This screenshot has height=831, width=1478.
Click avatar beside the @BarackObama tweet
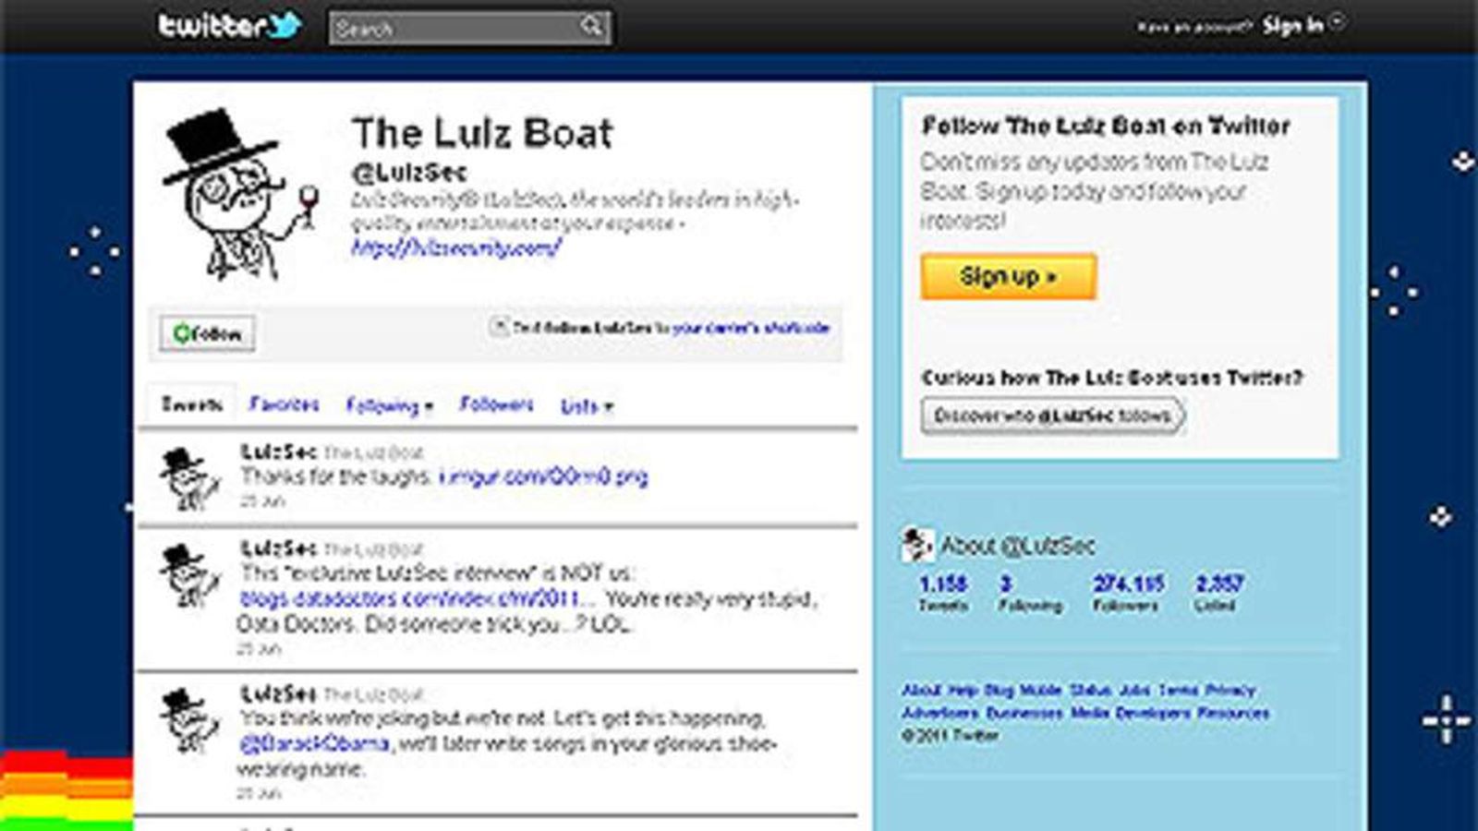pyautogui.click(x=188, y=720)
